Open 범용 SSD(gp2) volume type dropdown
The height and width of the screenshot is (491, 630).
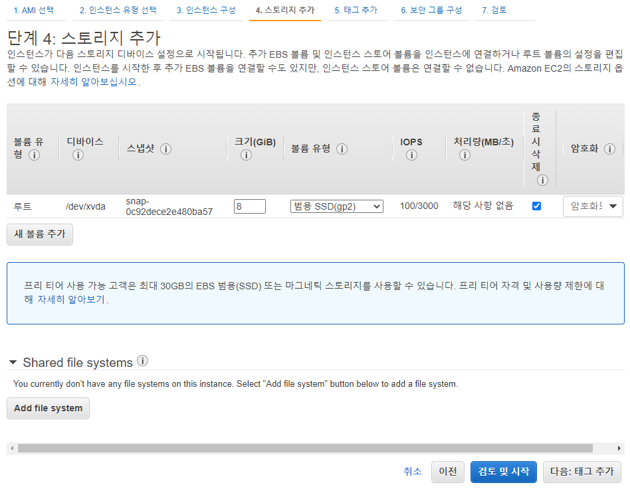[337, 206]
